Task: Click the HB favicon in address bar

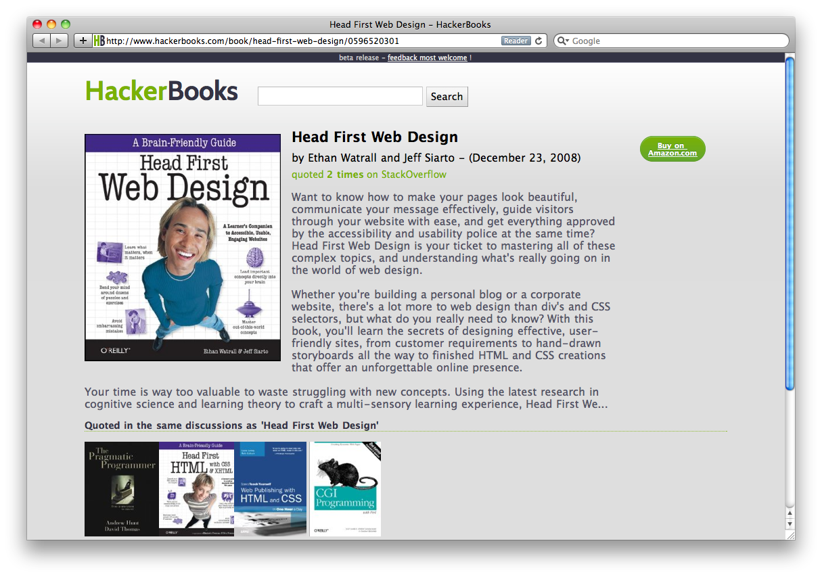Action: click(x=99, y=41)
